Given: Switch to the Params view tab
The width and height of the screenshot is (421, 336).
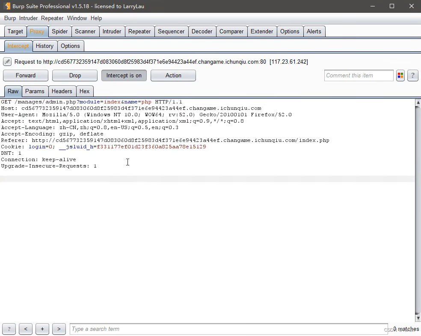Looking at the screenshot, I should [35, 91].
